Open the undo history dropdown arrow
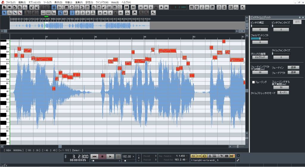The height and width of the screenshot is (167, 305). (30, 13)
